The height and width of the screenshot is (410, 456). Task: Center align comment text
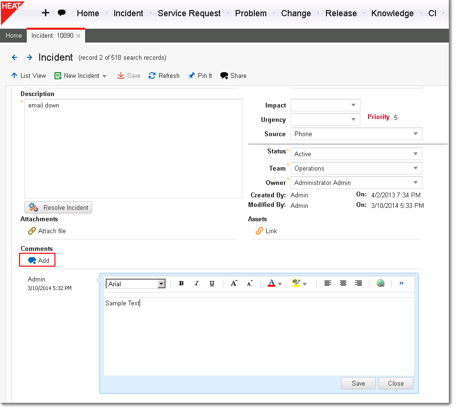(343, 283)
